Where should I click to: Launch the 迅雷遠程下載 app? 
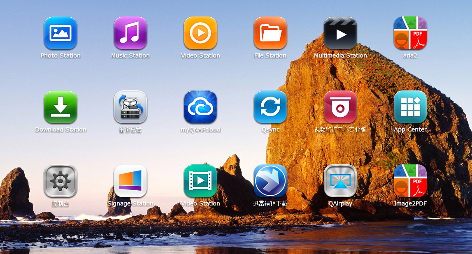coord(270,181)
